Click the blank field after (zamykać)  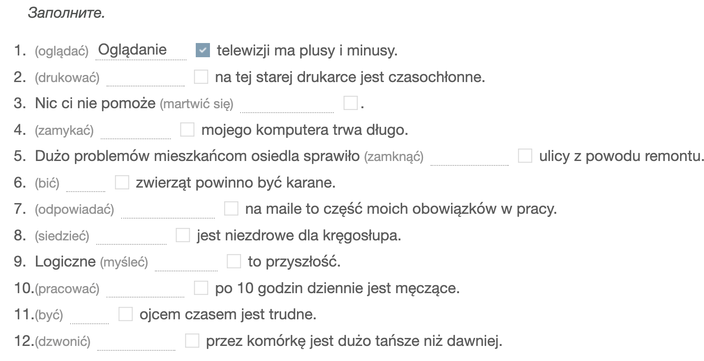pyautogui.click(x=136, y=130)
